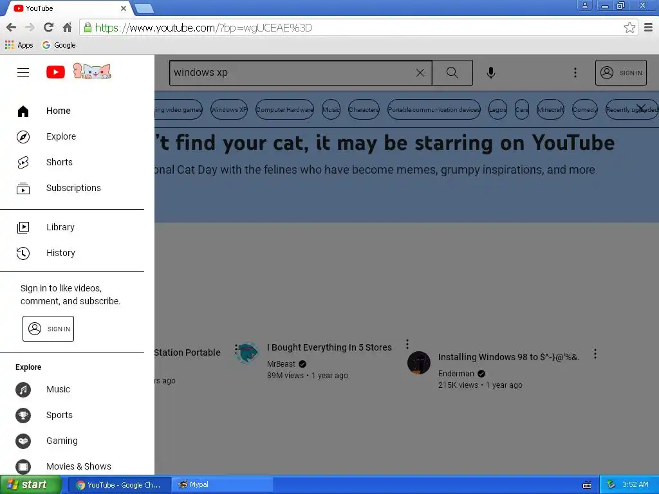Open the MrBeast channel name link
659x494 pixels.
(281, 364)
